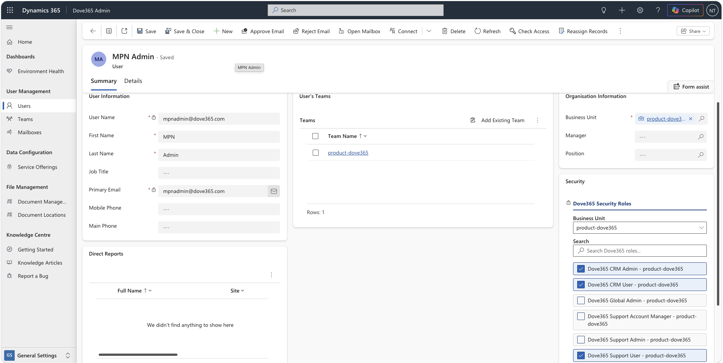
Task: Open the Dynamics 365 app launcher waffle
Action: point(10,10)
